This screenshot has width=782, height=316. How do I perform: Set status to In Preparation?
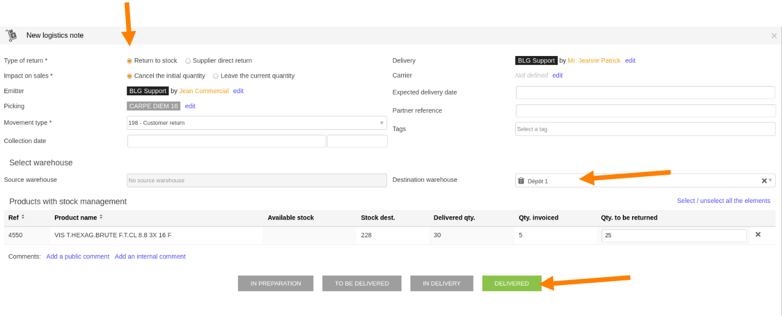276,283
